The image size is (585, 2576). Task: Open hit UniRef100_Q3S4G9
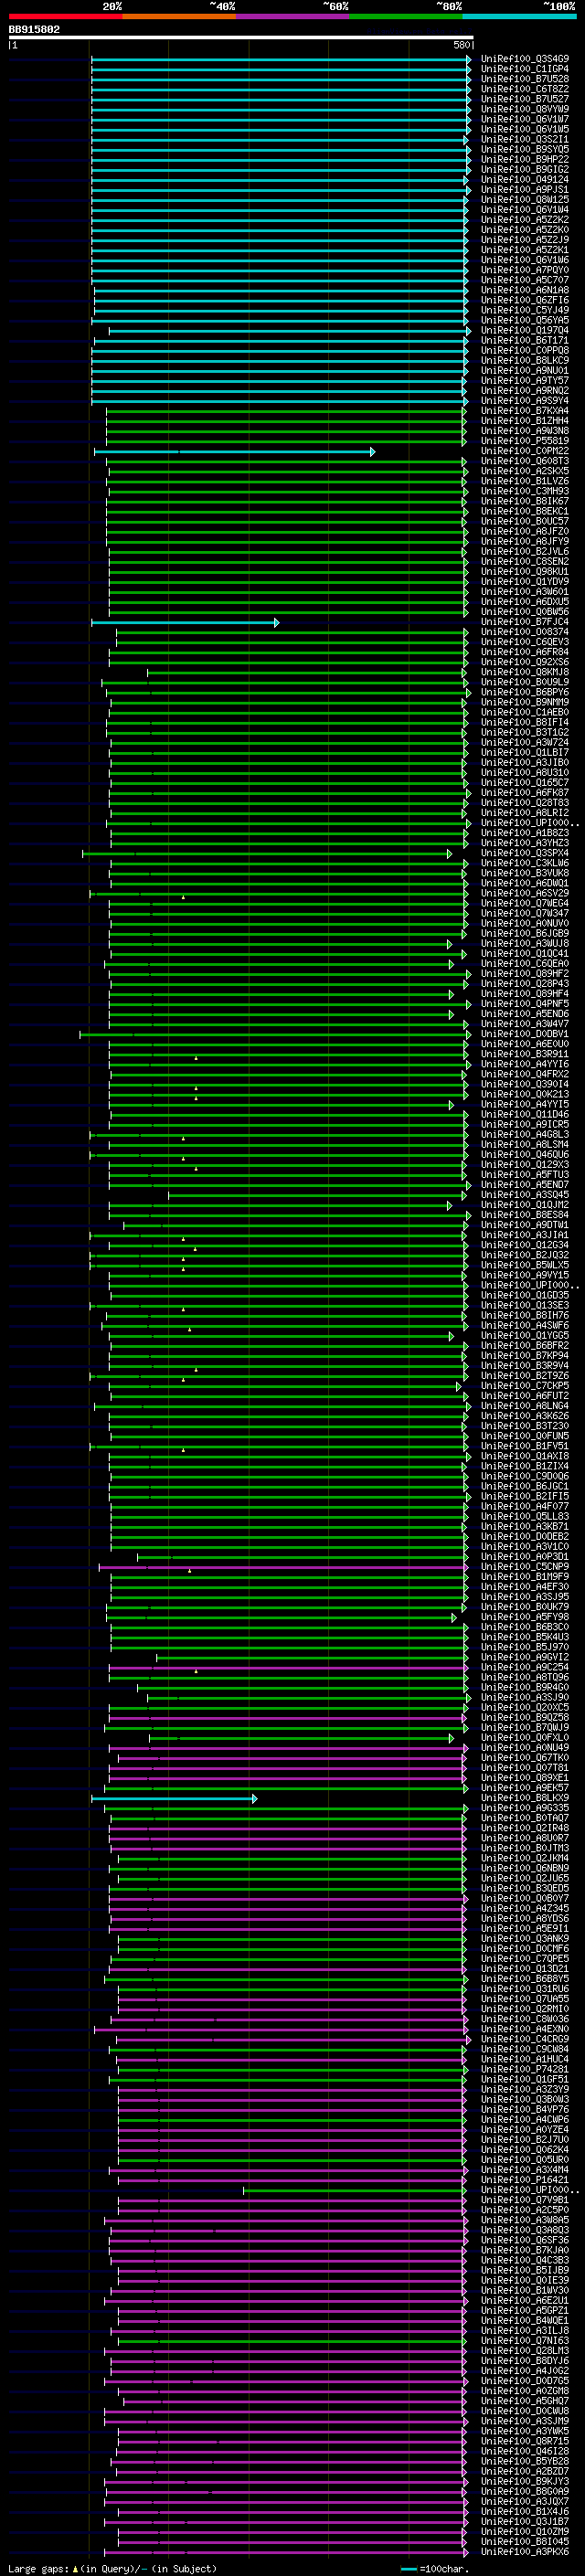pos(524,59)
